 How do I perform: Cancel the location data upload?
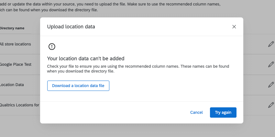(196, 113)
